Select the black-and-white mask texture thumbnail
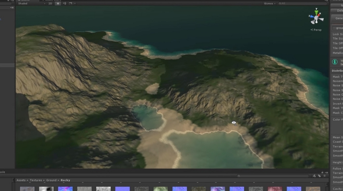 46,189
